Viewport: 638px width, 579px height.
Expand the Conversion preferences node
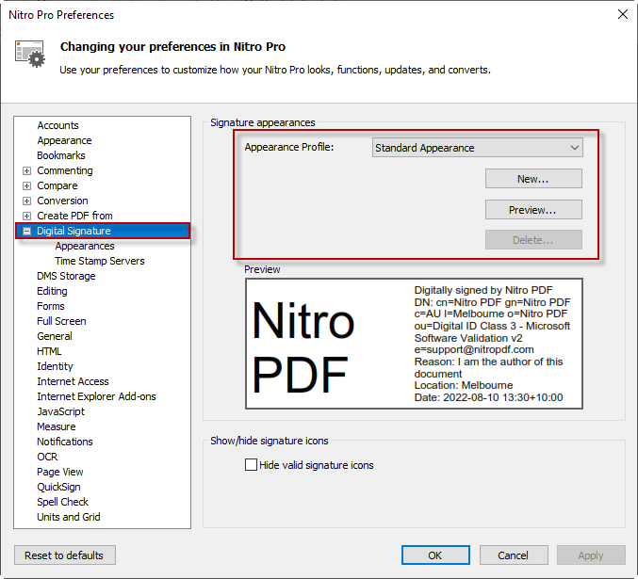point(26,201)
